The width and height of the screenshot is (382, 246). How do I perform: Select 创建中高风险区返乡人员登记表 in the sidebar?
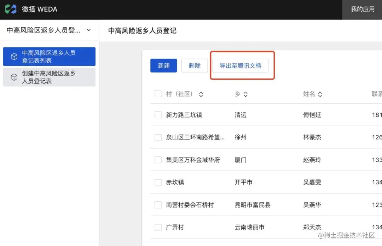[49, 77]
